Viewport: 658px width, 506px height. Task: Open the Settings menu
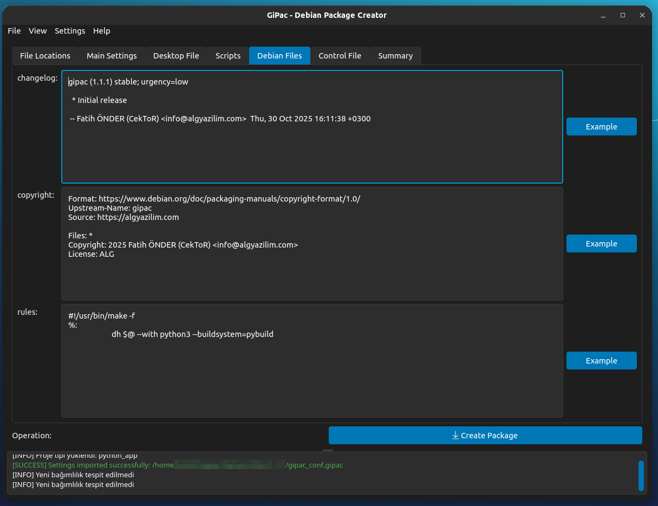pyautogui.click(x=70, y=31)
